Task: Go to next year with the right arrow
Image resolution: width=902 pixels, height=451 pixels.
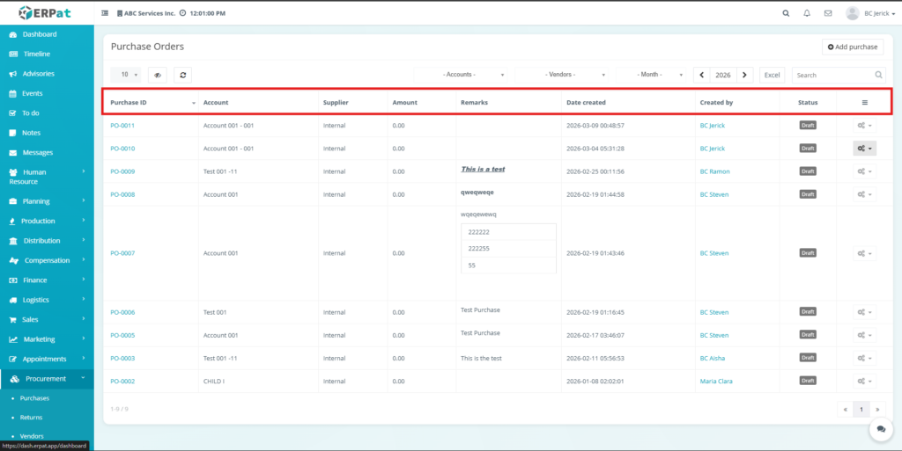Action: 745,76
